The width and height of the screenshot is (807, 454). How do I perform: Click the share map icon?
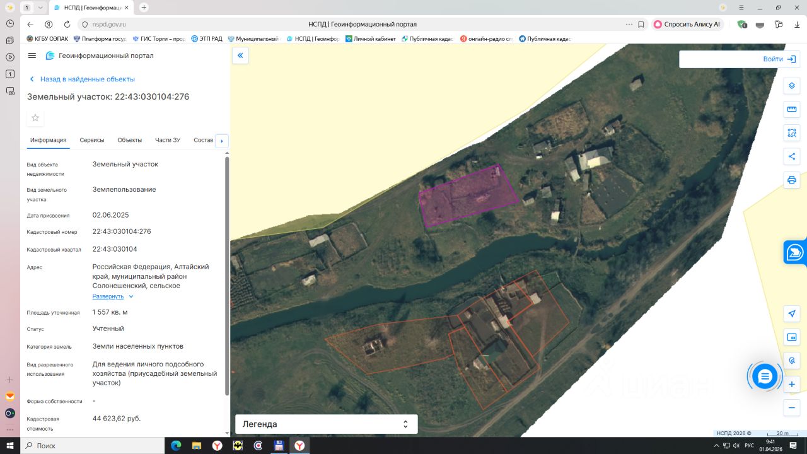(792, 156)
